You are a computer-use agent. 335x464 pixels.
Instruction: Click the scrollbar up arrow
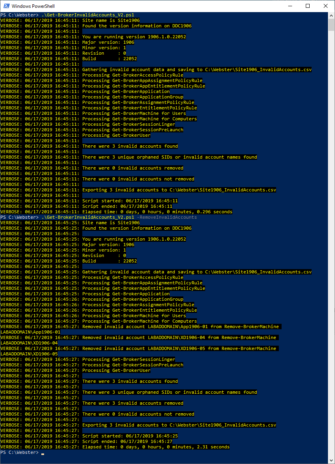331,15
